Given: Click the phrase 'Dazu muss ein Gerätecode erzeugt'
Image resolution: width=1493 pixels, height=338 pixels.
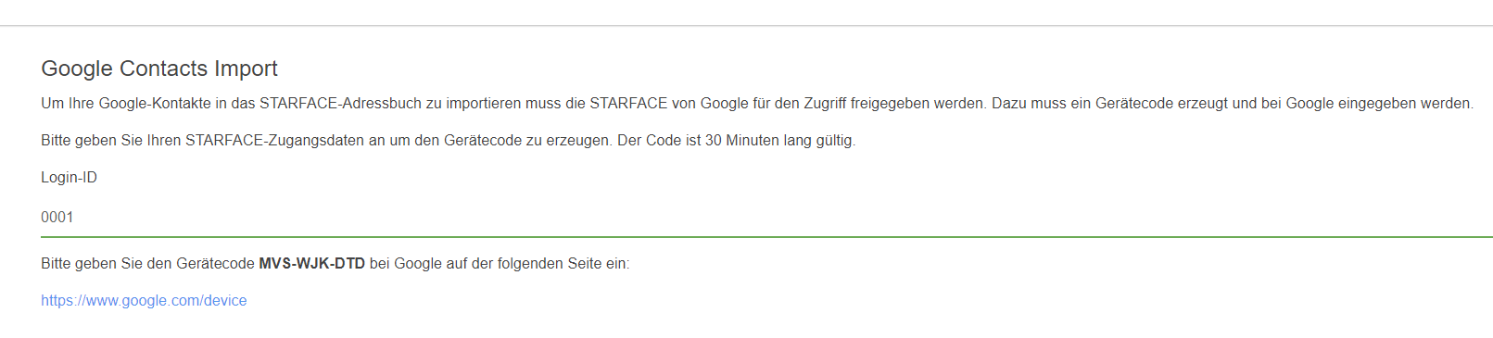Looking at the screenshot, I should [1109, 103].
